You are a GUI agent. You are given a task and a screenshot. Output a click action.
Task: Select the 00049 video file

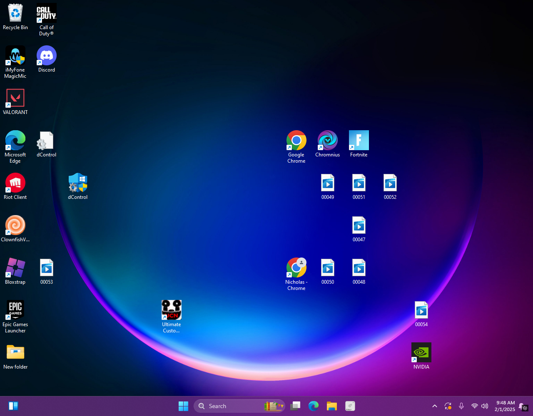coord(328,186)
